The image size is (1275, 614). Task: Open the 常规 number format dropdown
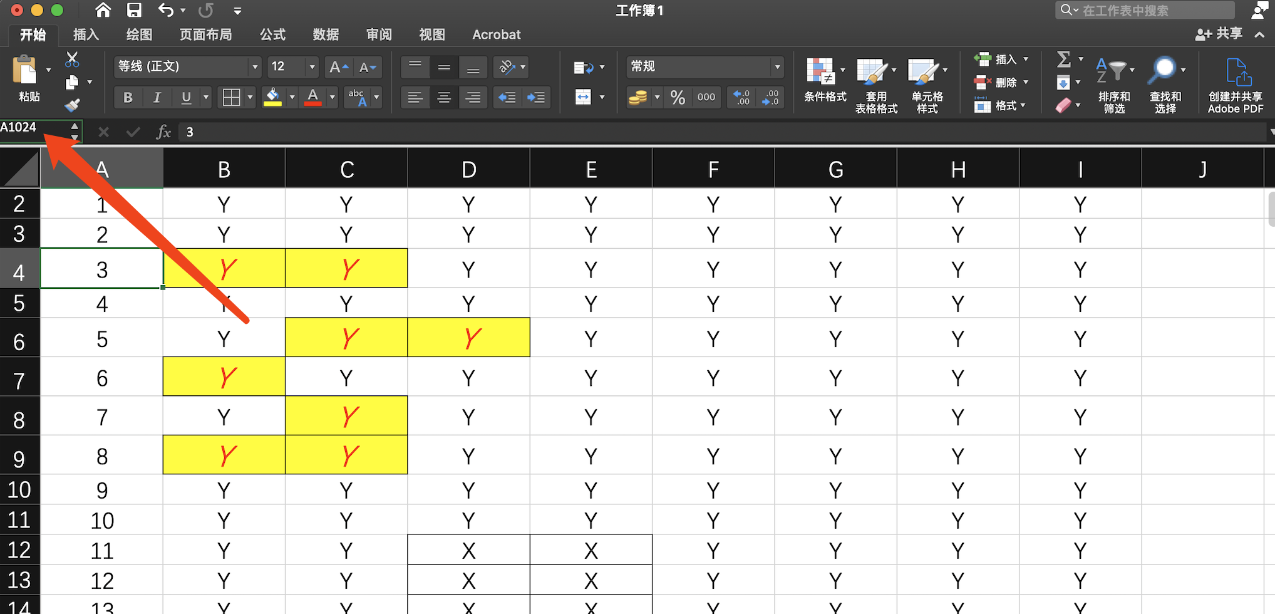pyautogui.click(x=777, y=66)
